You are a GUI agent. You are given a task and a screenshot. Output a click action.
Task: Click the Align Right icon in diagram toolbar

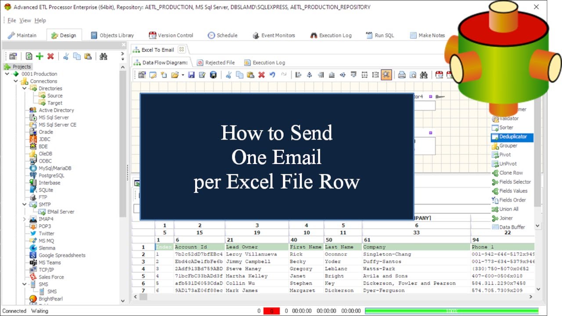(321, 75)
